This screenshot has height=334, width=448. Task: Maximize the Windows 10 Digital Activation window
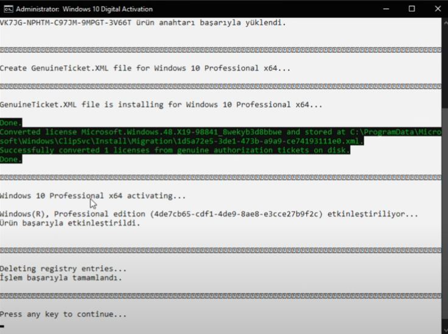(411, 9)
